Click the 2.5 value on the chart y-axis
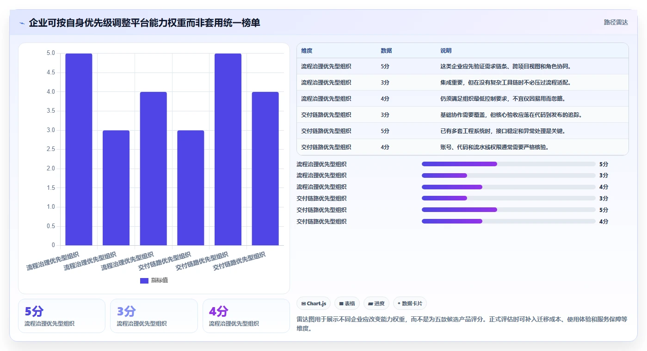The image size is (647, 351). tap(51, 149)
